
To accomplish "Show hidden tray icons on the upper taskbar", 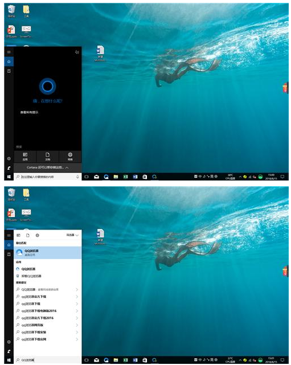I will click(x=240, y=177).
